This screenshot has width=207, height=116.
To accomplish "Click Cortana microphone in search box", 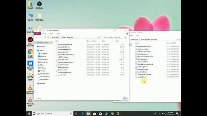I will (x=71, y=114).
